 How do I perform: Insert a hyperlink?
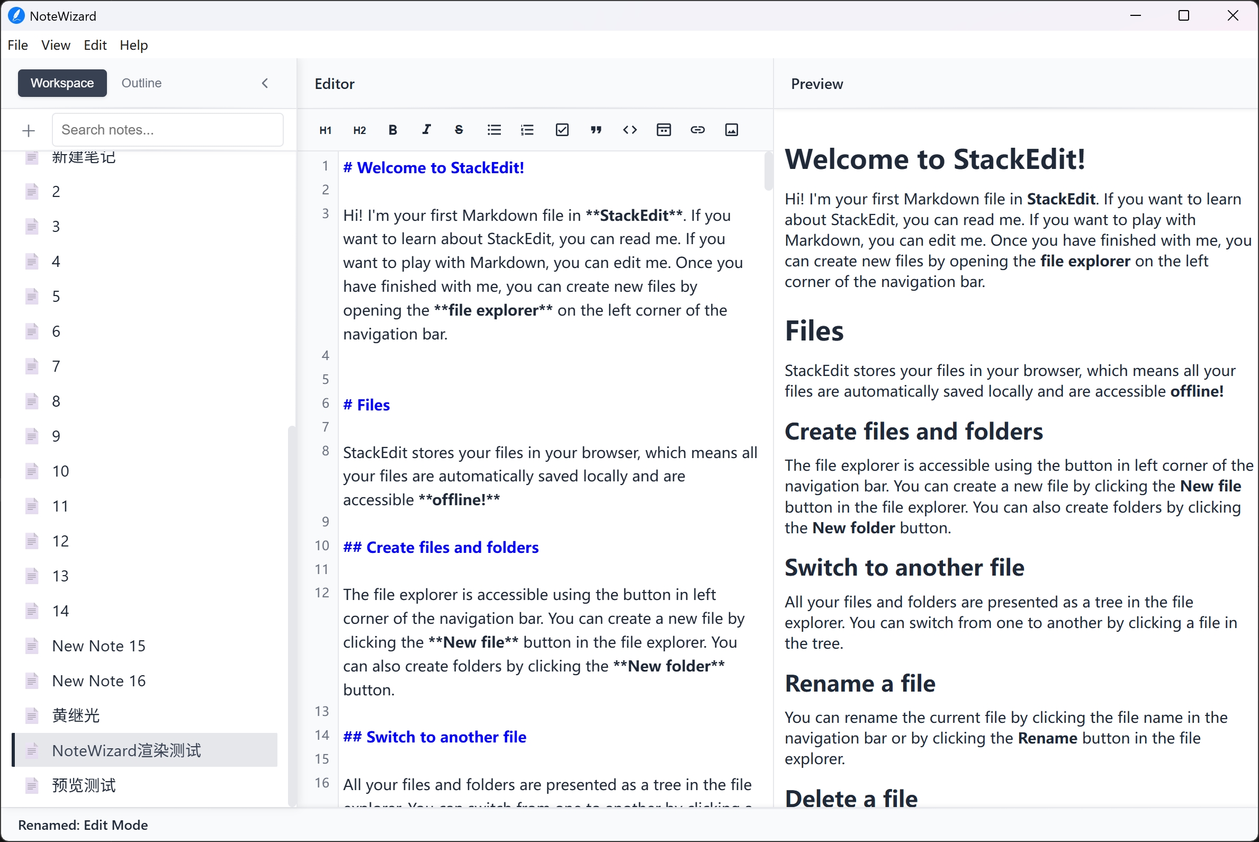tap(697, 130)
